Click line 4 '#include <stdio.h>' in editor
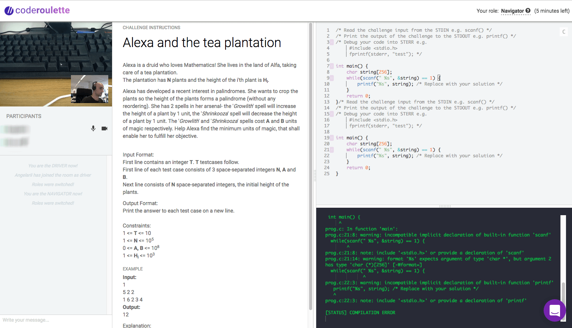 pyautogui.click(x=373, y=48)
